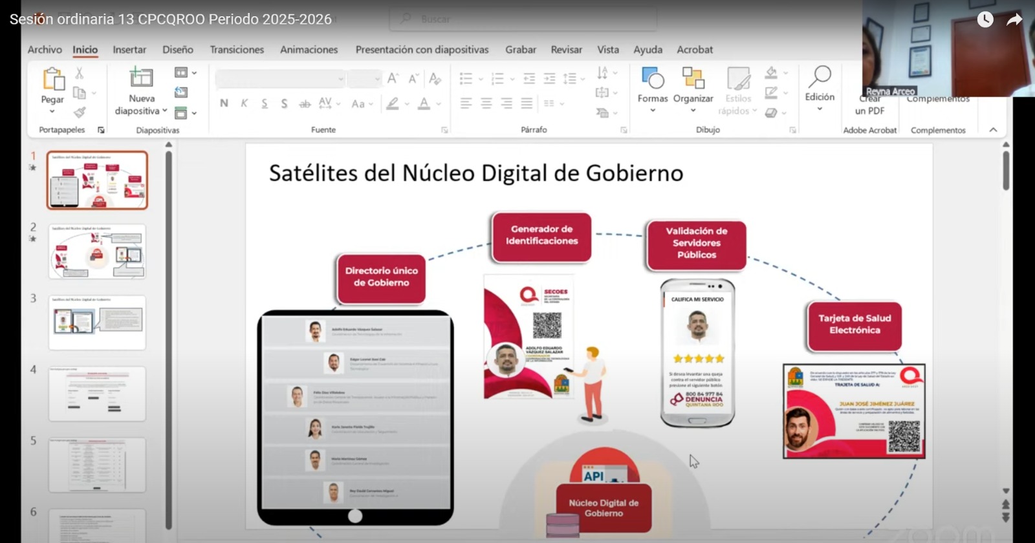Image resolution: width=1035 pixels, height=543 pixels.
Task: Click the bulleted list icon
Action: (466, 79)
